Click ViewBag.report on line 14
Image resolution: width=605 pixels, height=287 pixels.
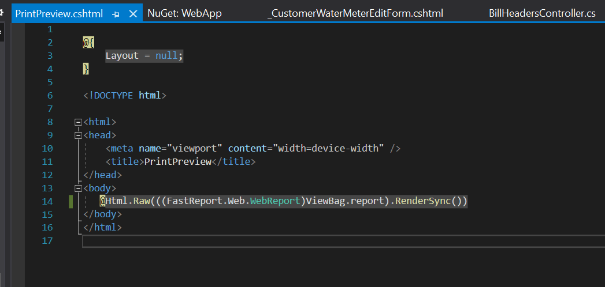pyautogui.click(x=344, y=201)
